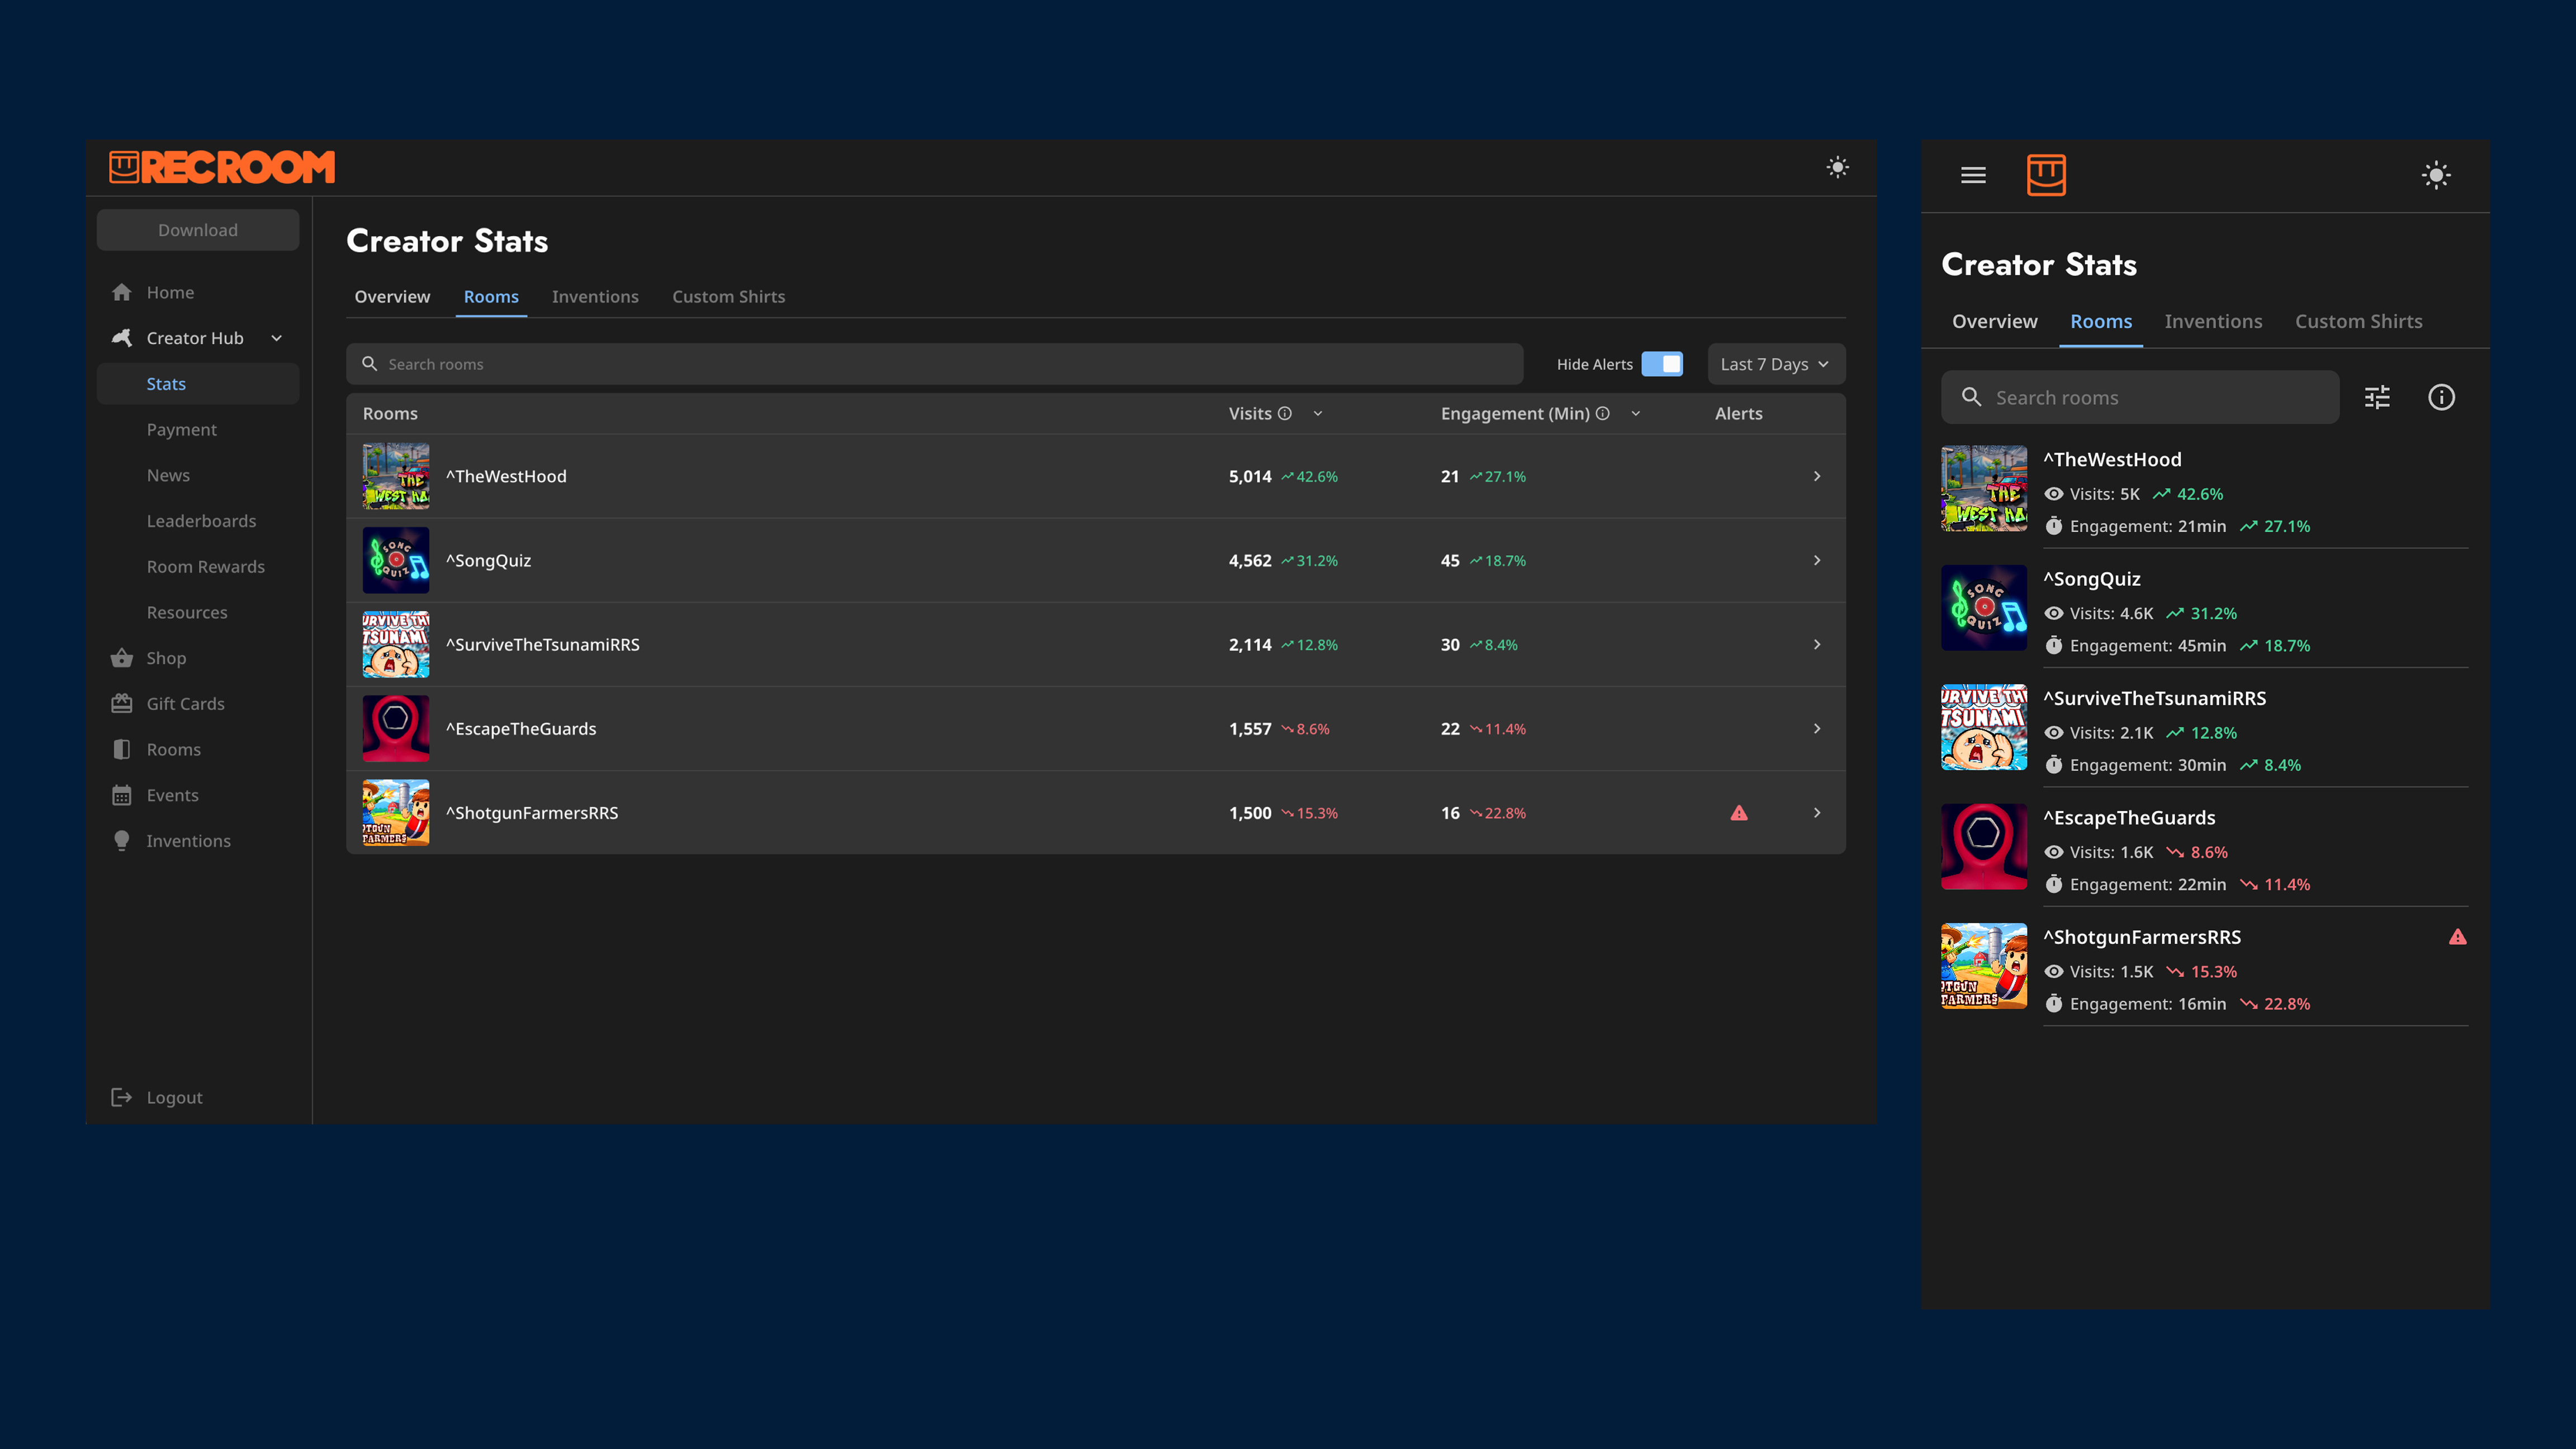Click the Shop basket icon in sidebar
The height and width of the screenshot is (1449, 2576).
click(122, 658)
